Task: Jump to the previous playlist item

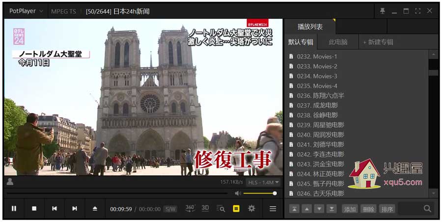Action: pyautogui.click(x=55, y=208)
